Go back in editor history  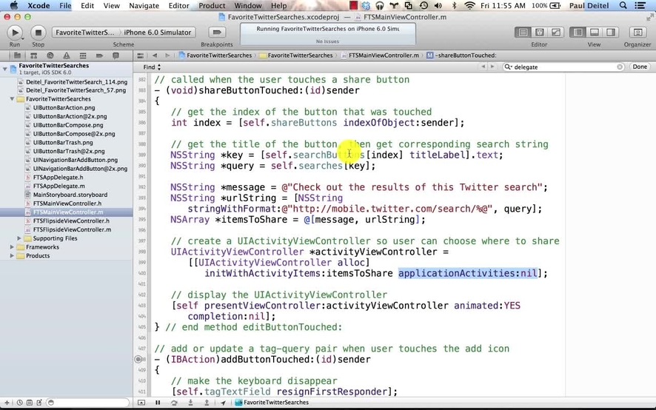click(155, 56)
